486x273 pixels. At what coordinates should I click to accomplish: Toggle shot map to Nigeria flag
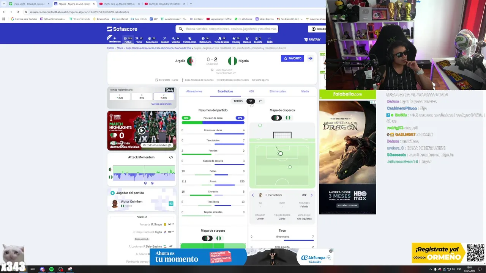(288, 118)
